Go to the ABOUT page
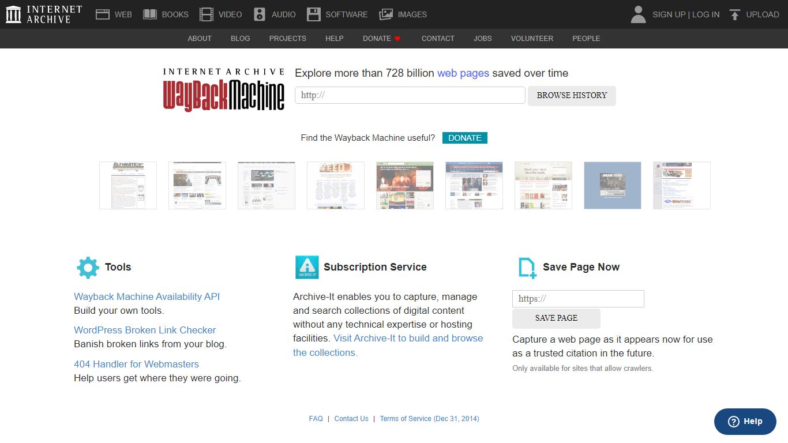Screen dimensions: 788x443 (200, 39)
